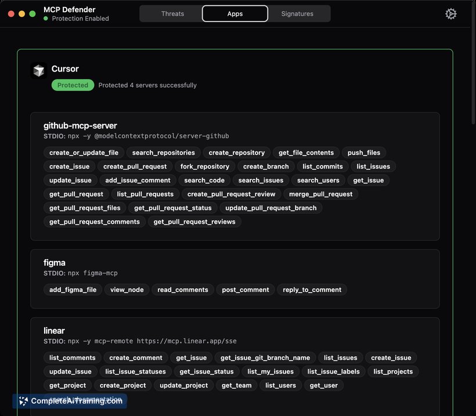Screen dimensions: 476x416
Task: Select create_issue under github-mcp-server
Action: pyautogui.click(x=70, y=167)
